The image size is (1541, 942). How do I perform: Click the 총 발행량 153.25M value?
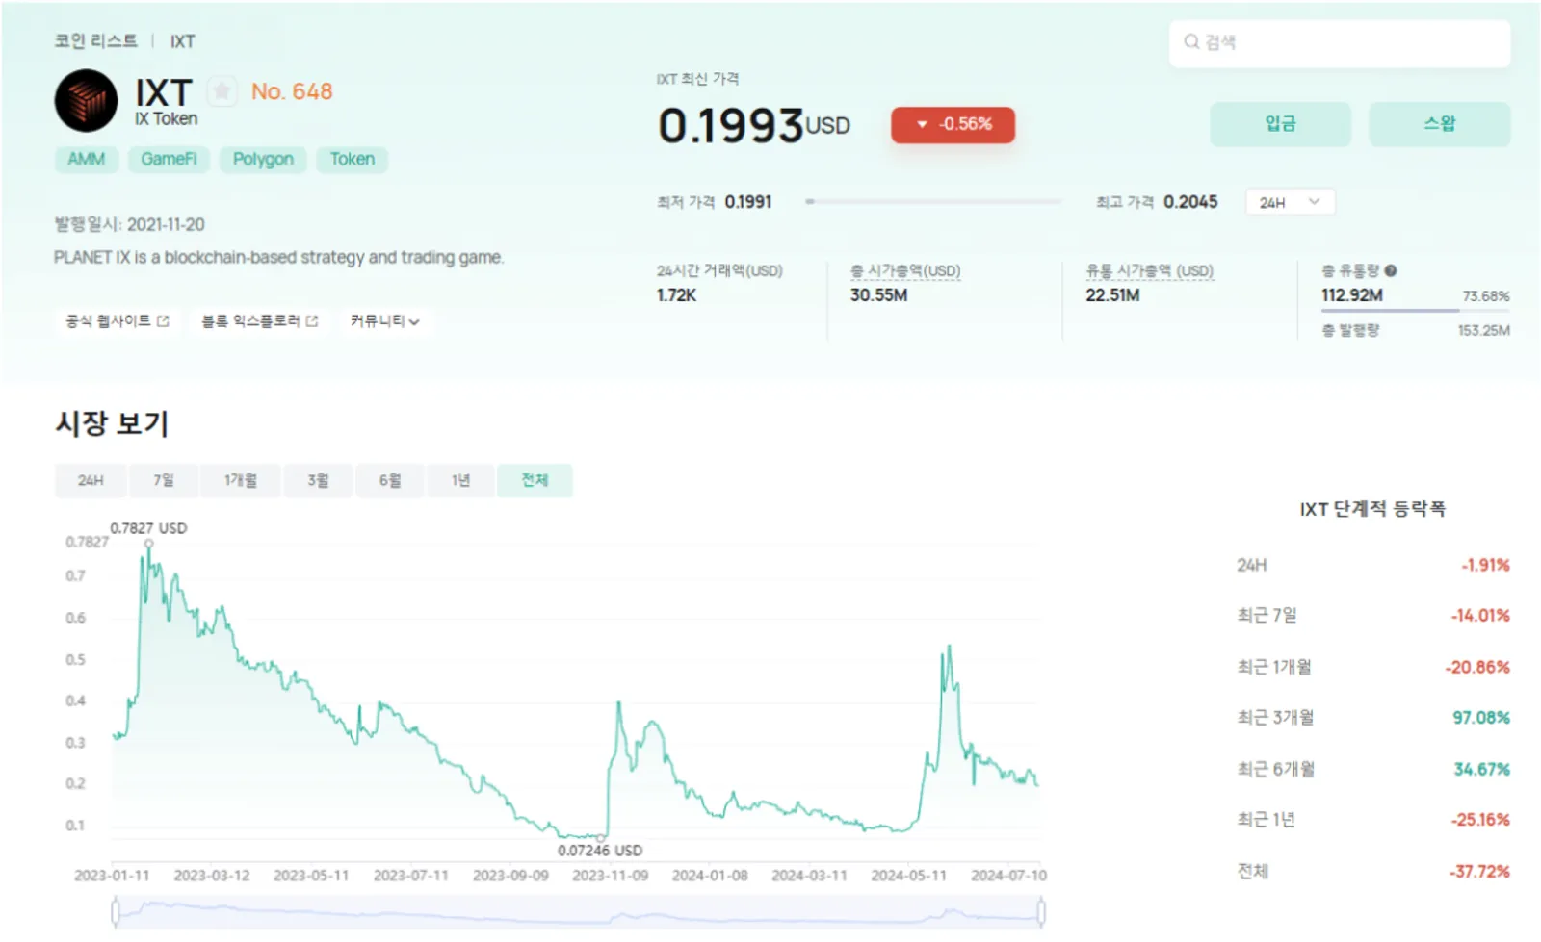click(1483, 331)
